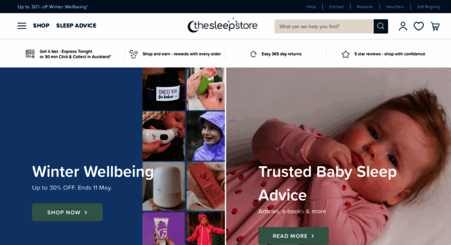Click the 365 day returns icon
This screenshot has height=245, width=451.
pyautogui.click(x=253, y=54)
